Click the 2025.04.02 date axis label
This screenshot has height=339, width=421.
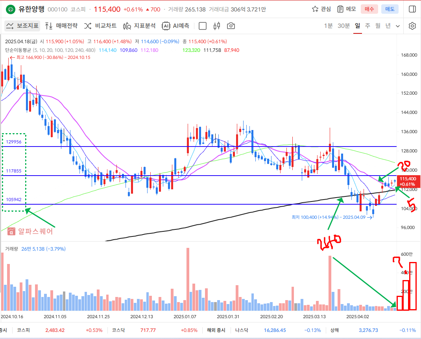click(x=358, y=317)
